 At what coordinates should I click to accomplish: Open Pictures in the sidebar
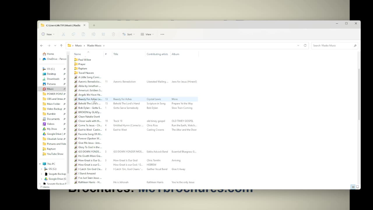51,84
